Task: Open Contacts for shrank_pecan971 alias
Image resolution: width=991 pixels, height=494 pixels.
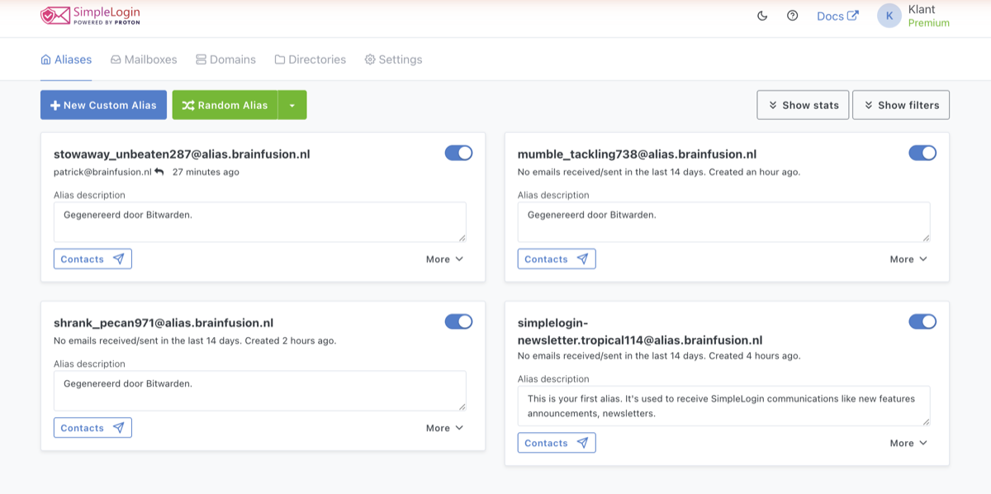Action: point(92,428)
